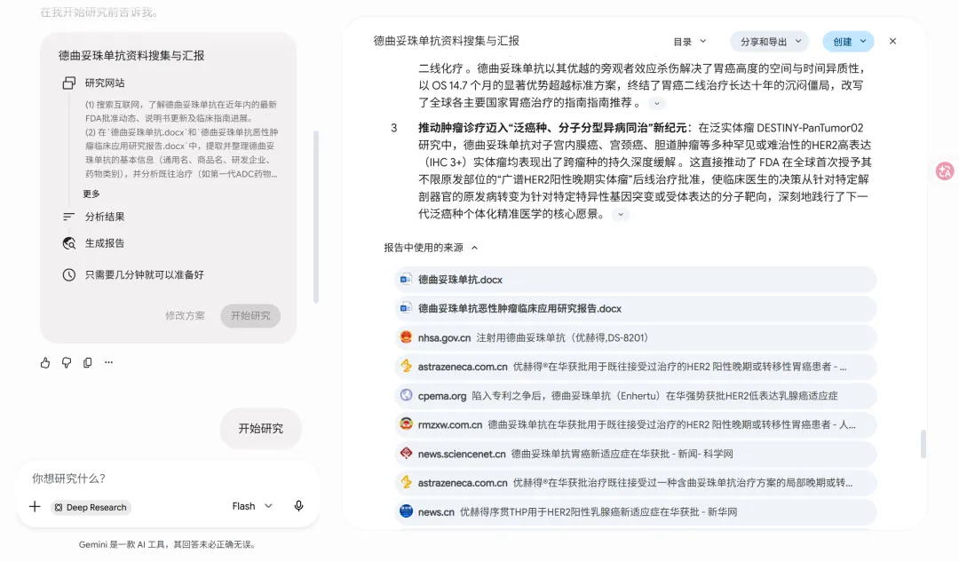This screenshot has height=562, width=959.
Task: Open the 创建 dropdown button
Action: pos(849,42)
